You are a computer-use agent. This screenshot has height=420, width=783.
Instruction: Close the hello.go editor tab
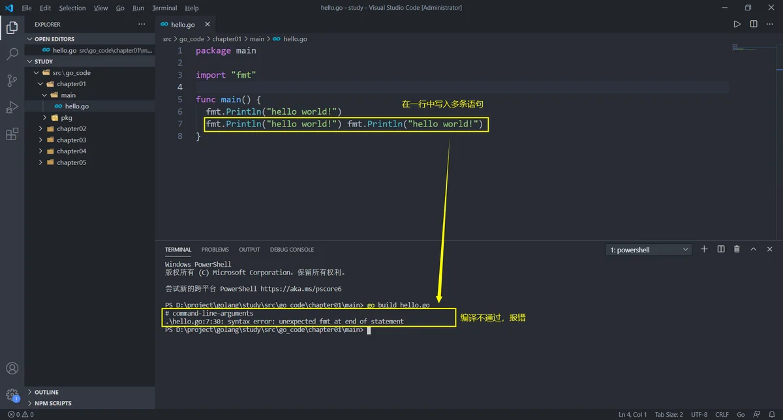208,24
